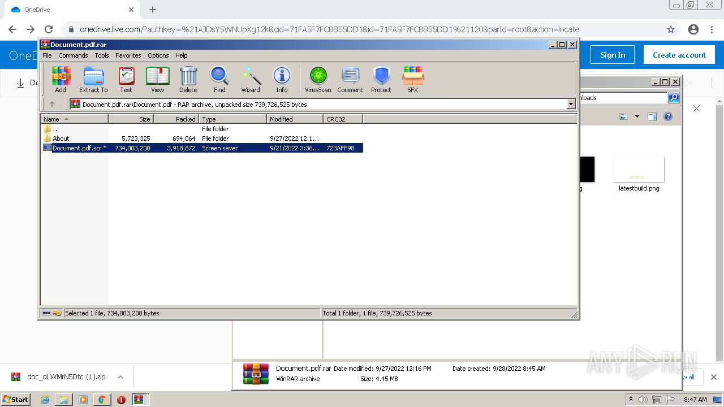Close the downloads bar
The width and height of the screenshot is (724, 407).
[x=713, y=377]
